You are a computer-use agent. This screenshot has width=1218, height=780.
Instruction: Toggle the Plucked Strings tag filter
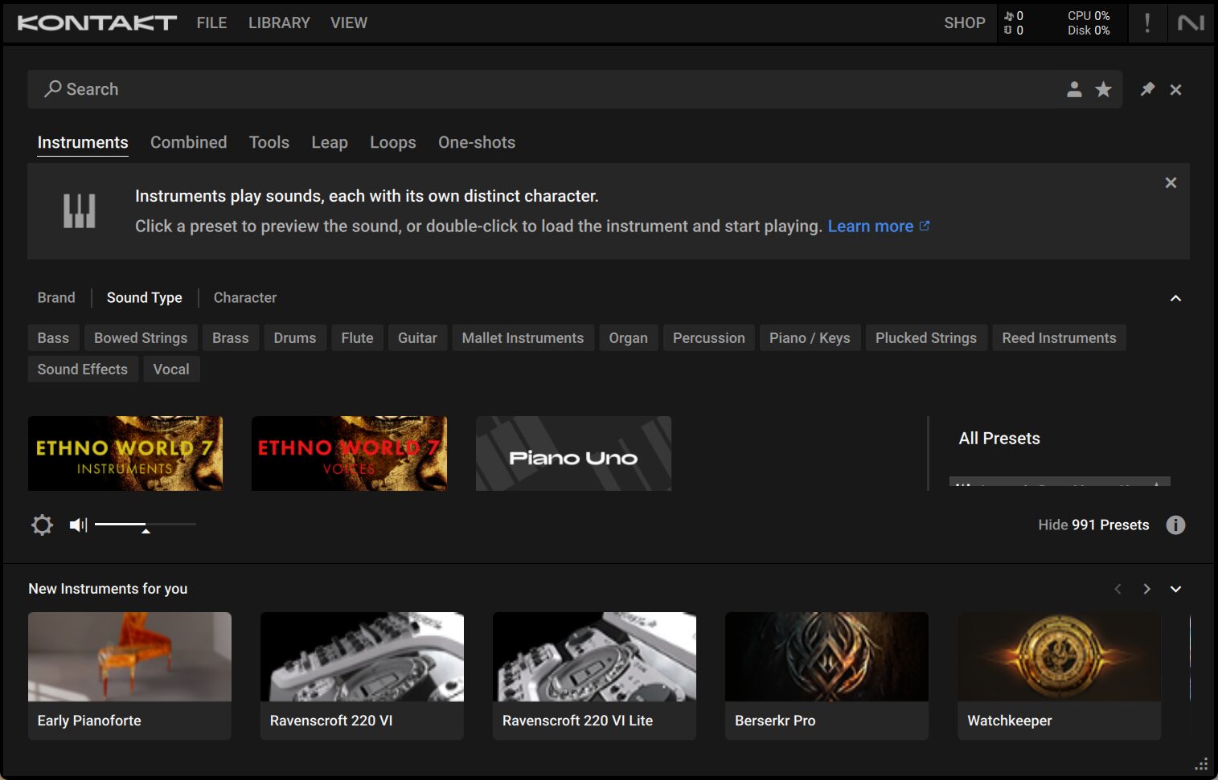pos(926,338)
